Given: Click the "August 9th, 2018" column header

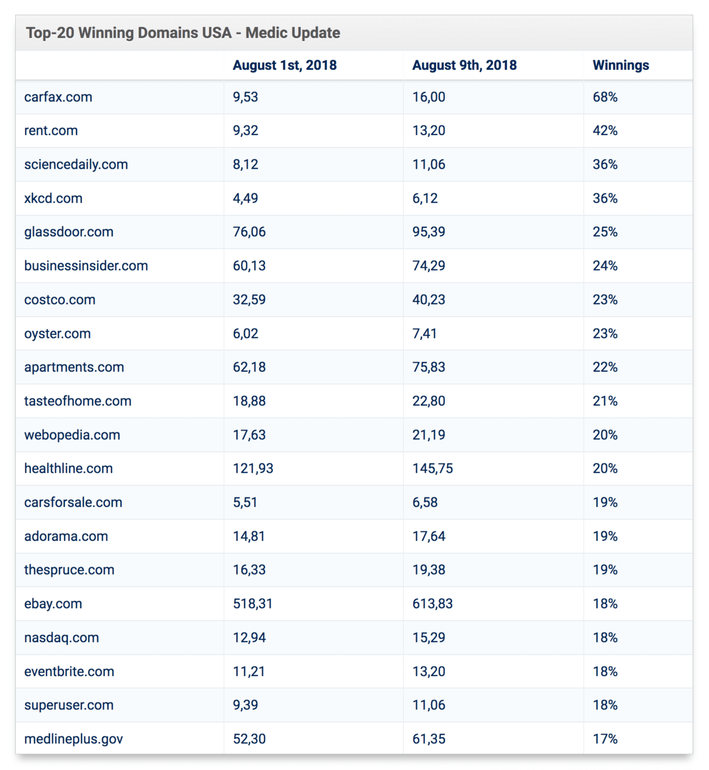Looking at the screenshot, I should point(464,65).
